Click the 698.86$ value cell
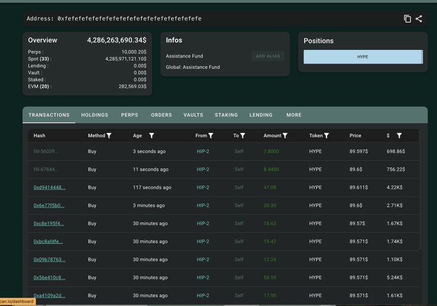 coord(396,151)
